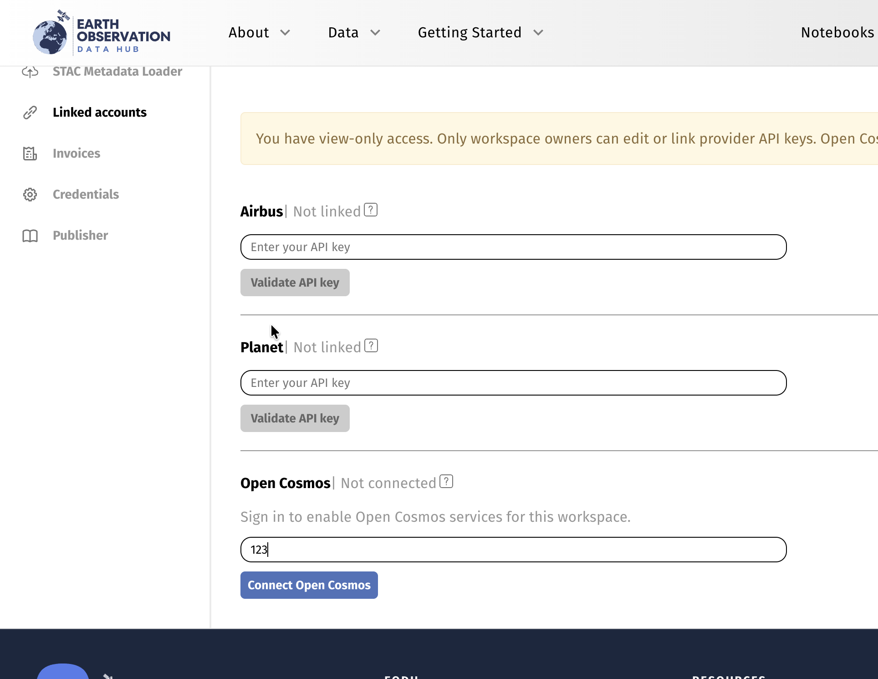Expand the Getting Started dropdown chevron
Viewport: 878px width, 679px height.
[x=538, y=32]
